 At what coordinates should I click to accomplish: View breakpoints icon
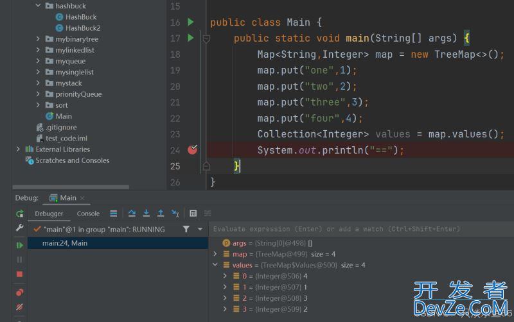click(20, 292)
